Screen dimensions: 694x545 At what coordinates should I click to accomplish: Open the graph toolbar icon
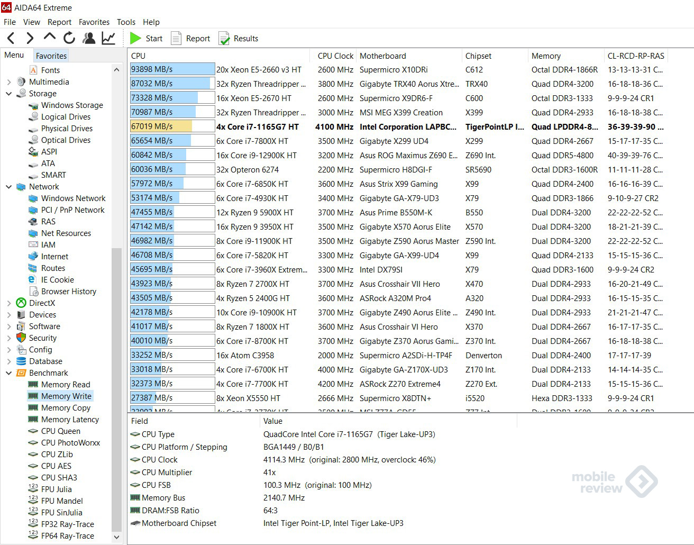tap(108, 38)
